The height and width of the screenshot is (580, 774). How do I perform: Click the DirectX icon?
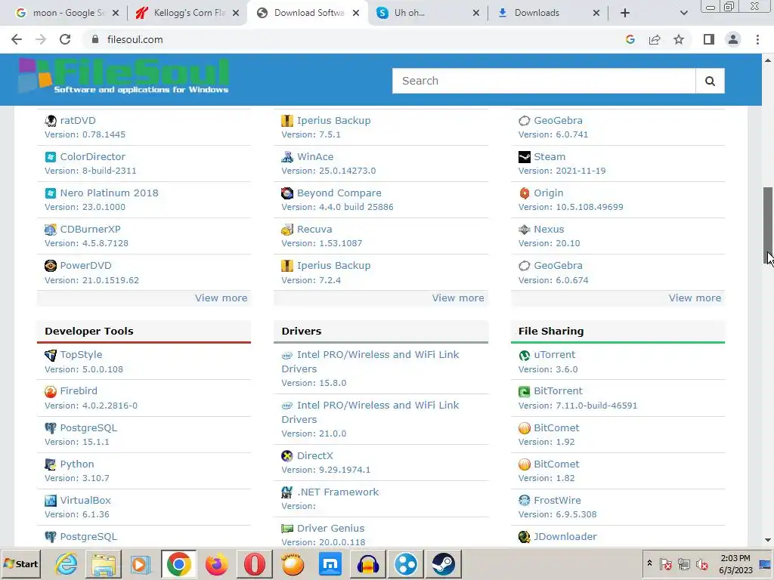[287, 456]
